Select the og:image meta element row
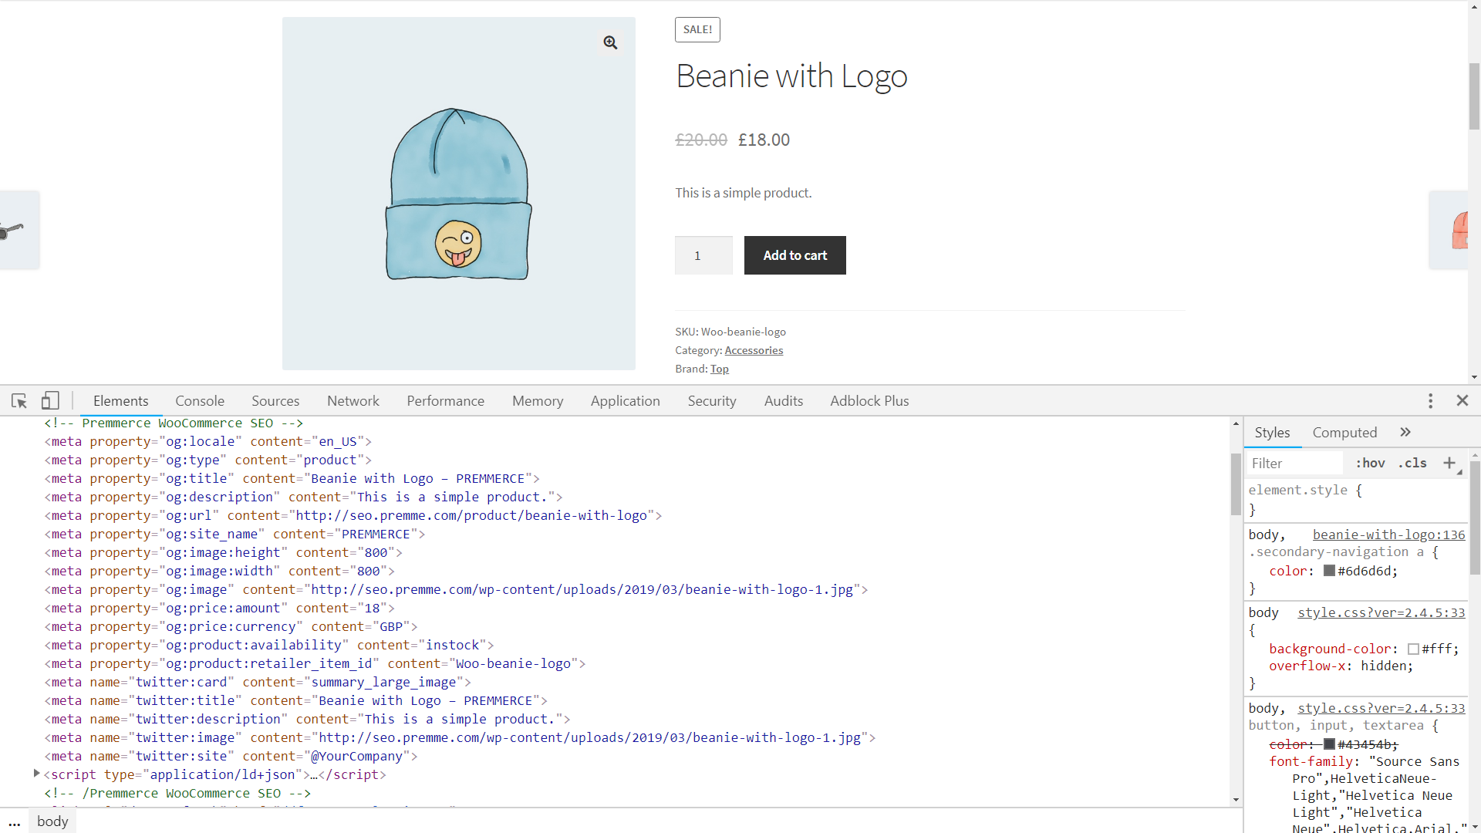 tap(457, 590)
